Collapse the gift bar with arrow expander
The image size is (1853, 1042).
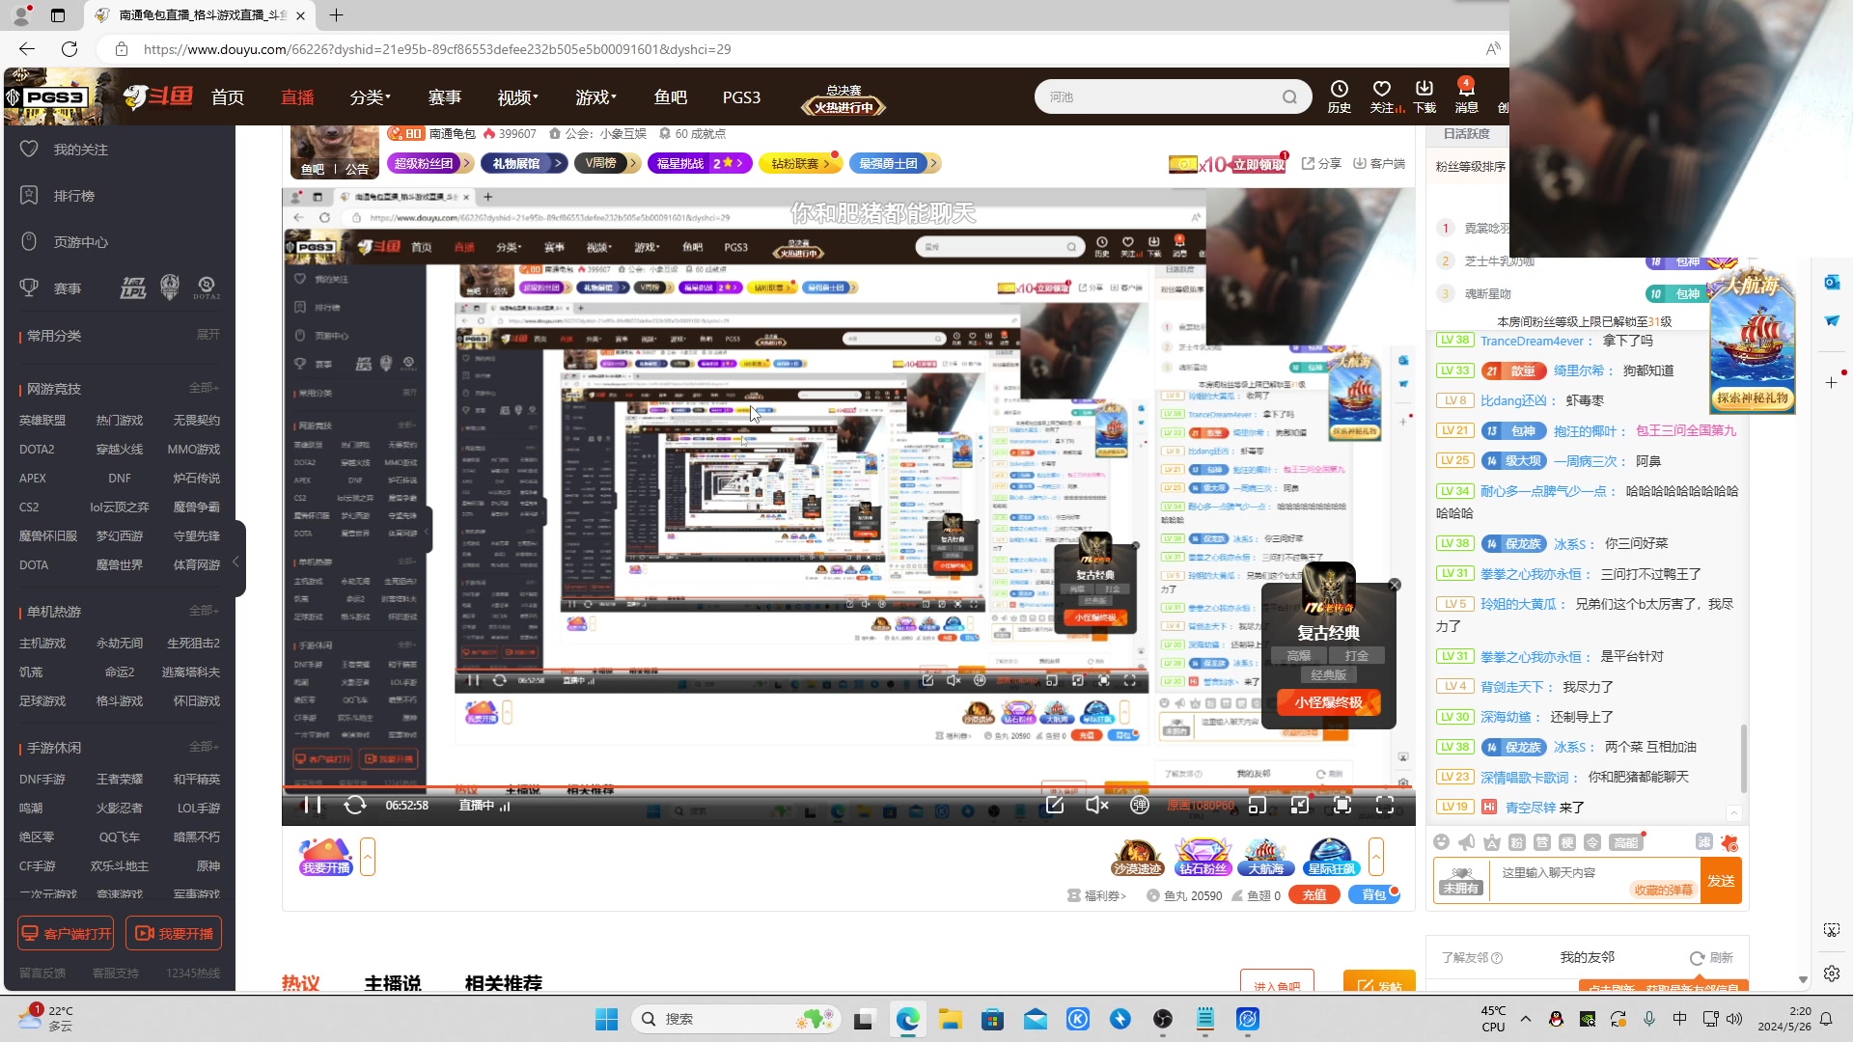1378,857
